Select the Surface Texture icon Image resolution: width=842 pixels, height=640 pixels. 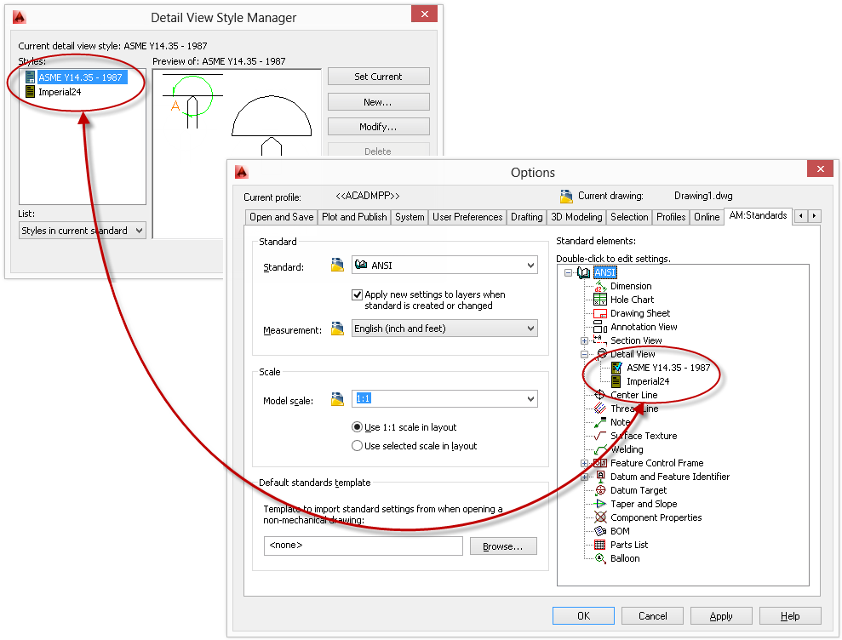(x=600, y=436)
